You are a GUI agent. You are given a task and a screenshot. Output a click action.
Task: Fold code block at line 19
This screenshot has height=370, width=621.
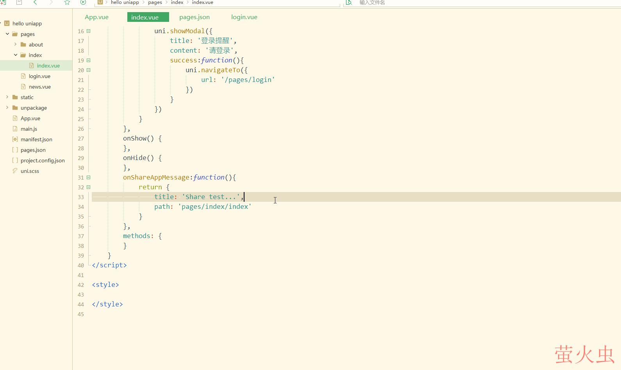[x=89, y=60]
